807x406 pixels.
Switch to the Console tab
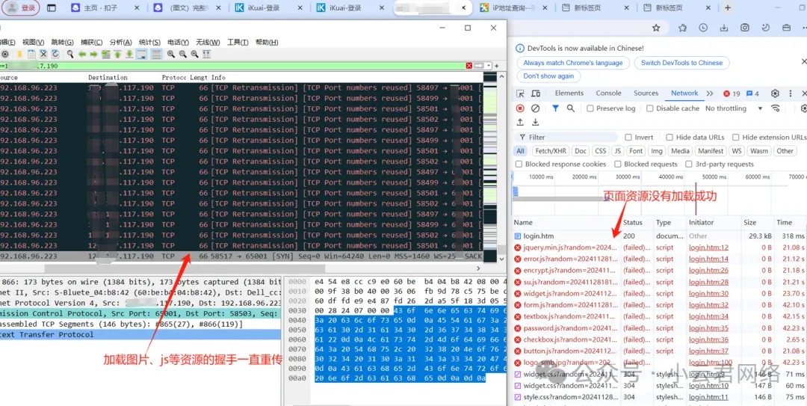608,93
